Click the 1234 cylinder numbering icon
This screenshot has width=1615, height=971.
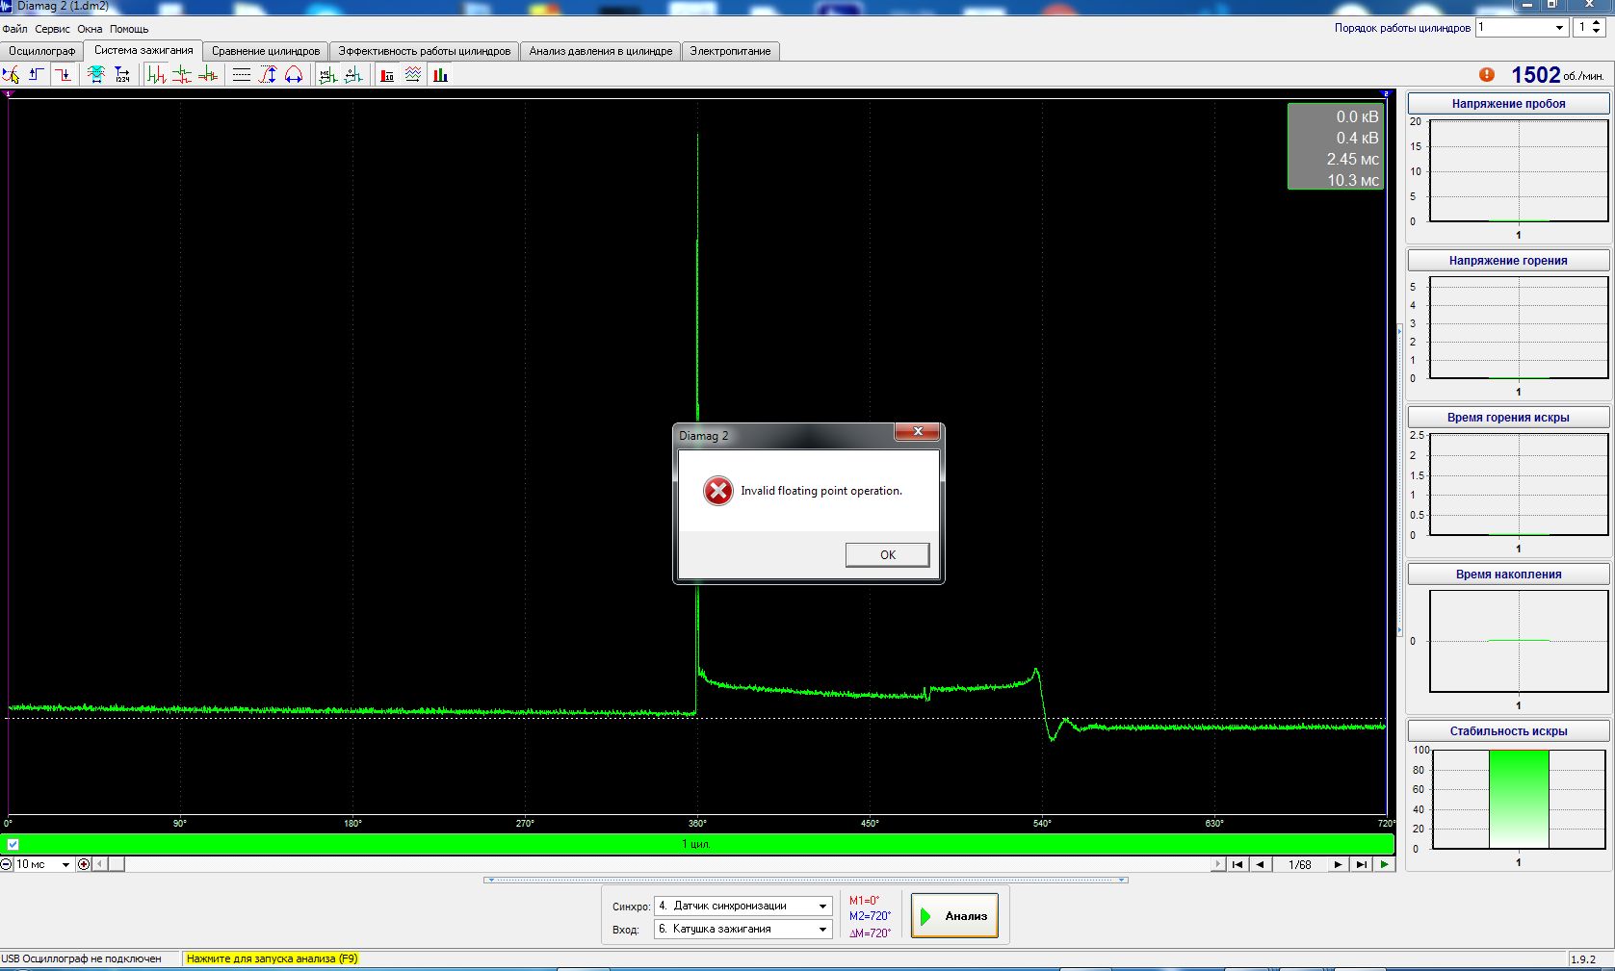(122, 75)
